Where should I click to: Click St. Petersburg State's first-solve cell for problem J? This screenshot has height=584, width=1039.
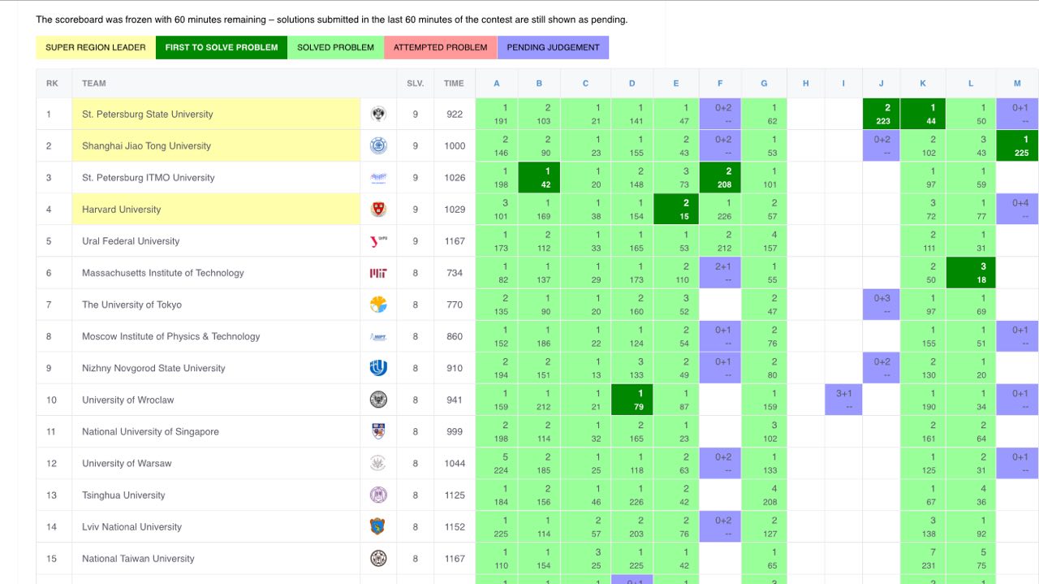coord(882,115)
